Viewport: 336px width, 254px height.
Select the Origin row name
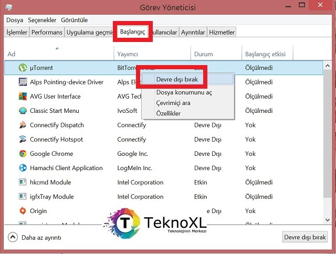38,211
